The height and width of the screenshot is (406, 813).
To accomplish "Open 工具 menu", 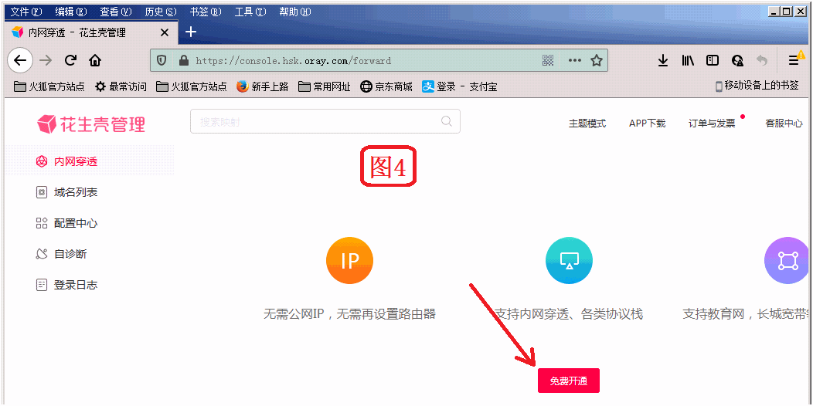I will coord(250,12).
